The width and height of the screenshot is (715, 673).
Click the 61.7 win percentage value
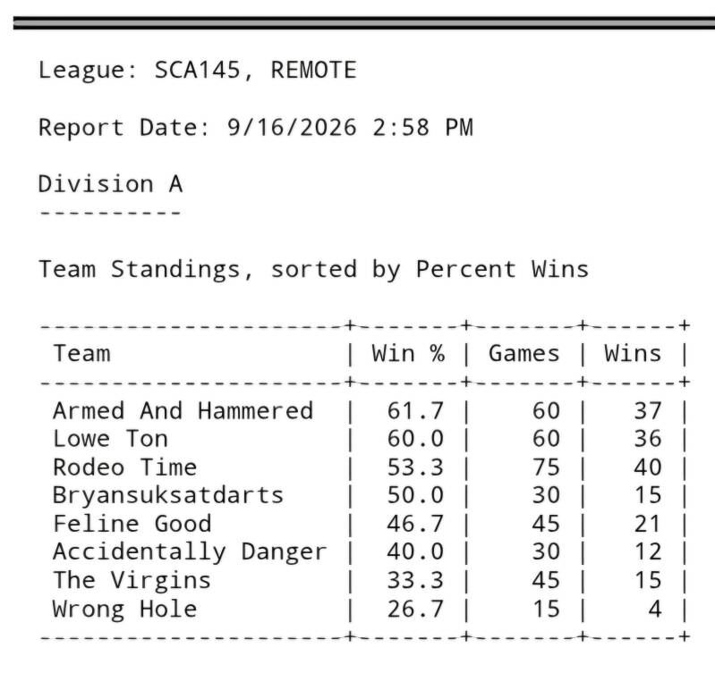[415, 411]
